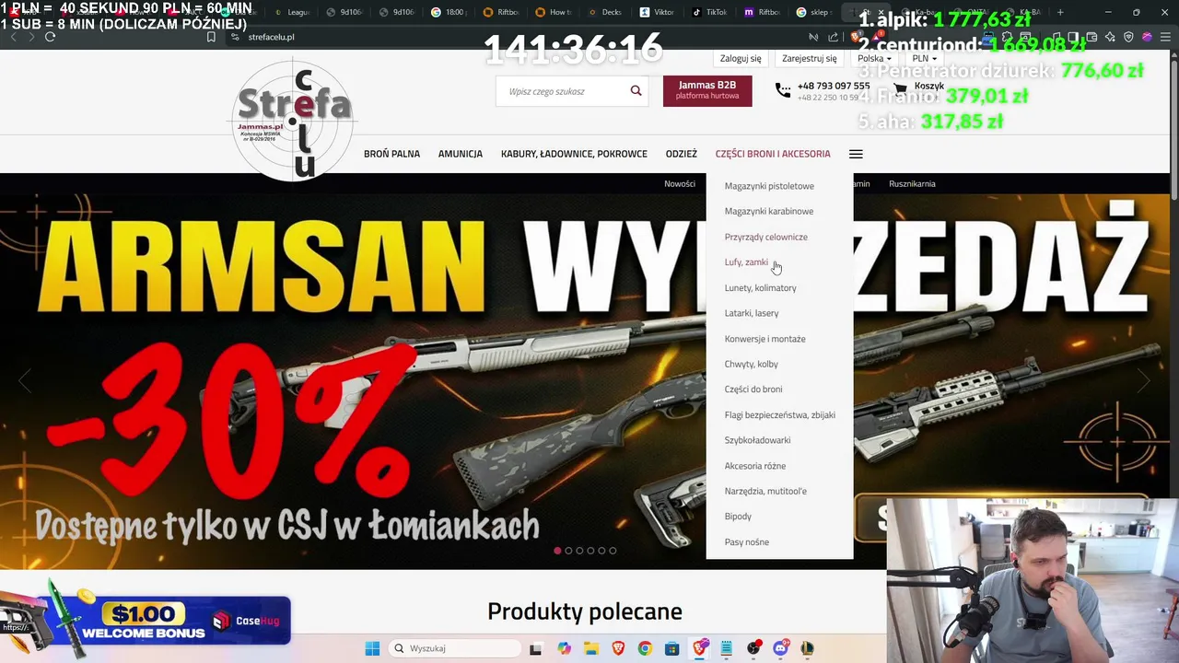Open Notepad from the taskbar
The height and width of the screenshot is (663, 1179).
pyautogui.click(x=726, y=648)
